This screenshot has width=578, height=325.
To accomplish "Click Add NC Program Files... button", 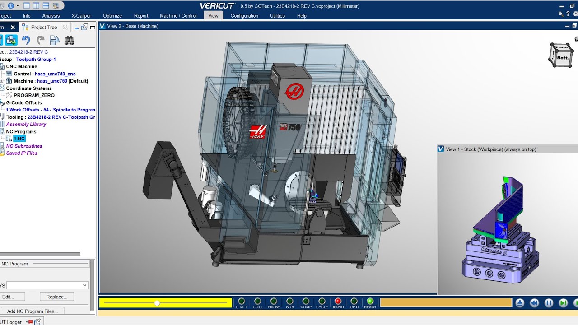I will [32, 311].
